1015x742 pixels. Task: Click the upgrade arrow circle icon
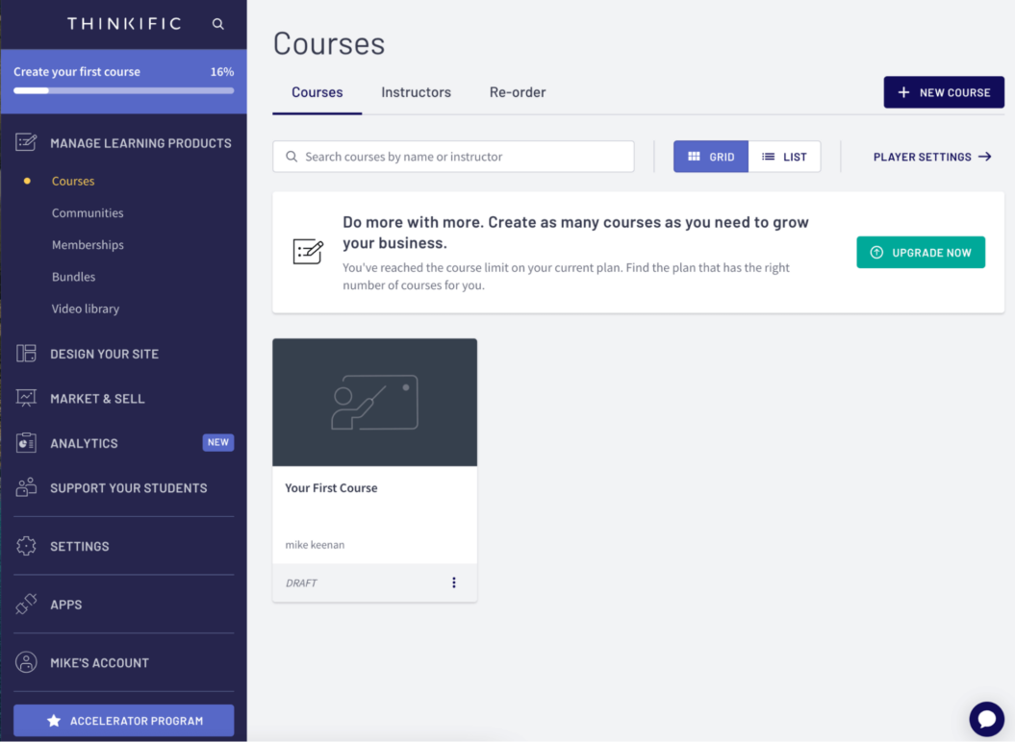point(876,252)
